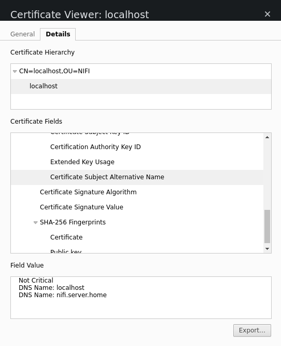Select Certificate Signature Algorithm field
281x346 pixels.
point(137,192)
